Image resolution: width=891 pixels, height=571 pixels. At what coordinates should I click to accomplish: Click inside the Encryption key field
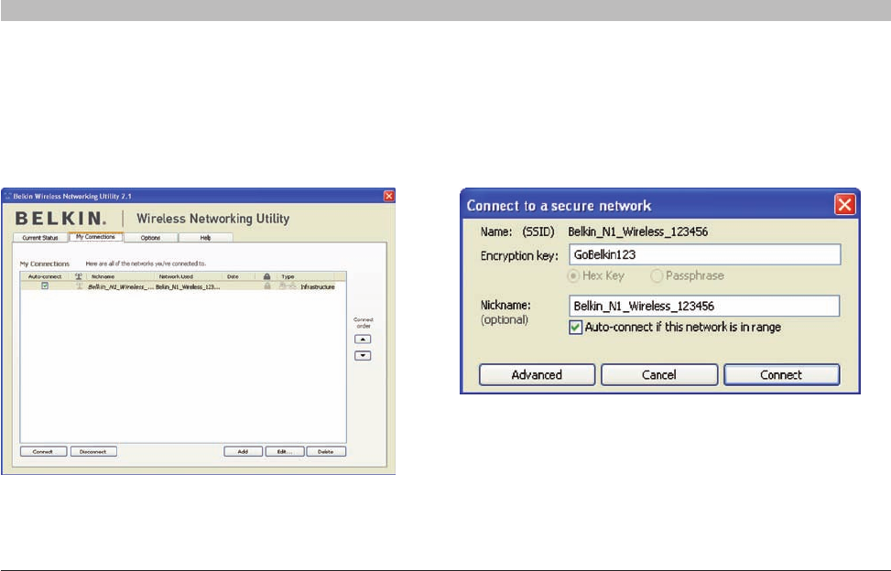point(704,255)
